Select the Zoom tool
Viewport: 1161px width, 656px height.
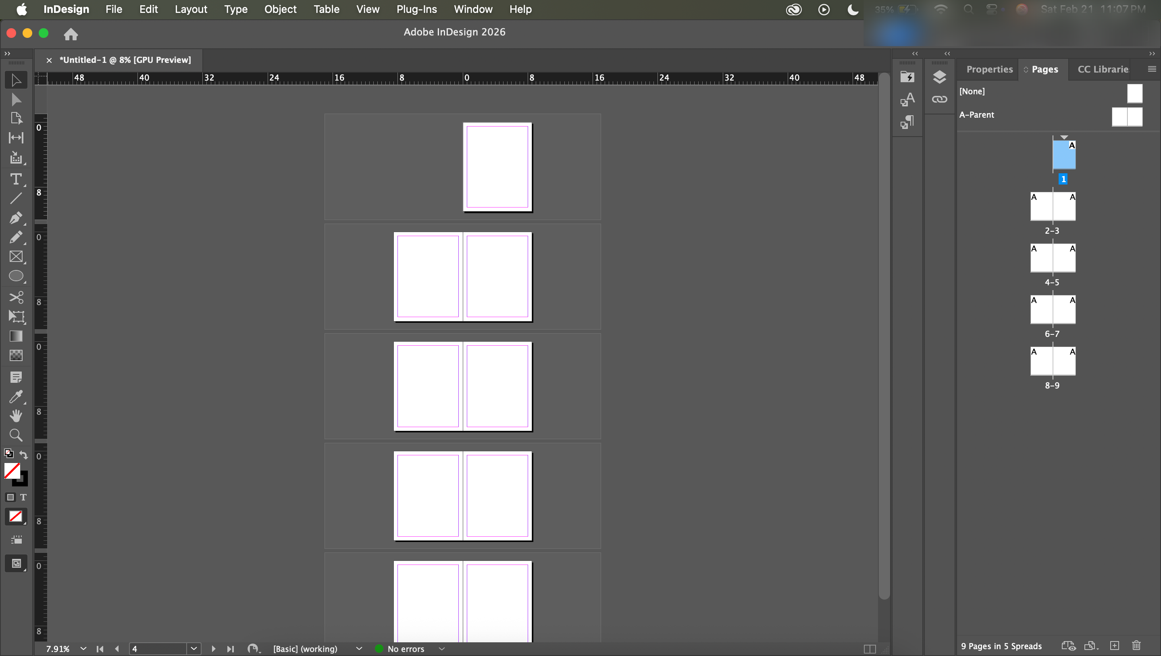pos(16,435)
